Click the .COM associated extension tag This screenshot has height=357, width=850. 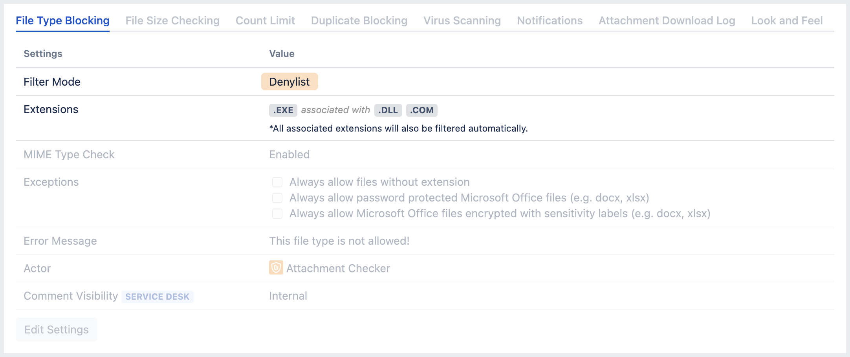(x=421, y=110)
